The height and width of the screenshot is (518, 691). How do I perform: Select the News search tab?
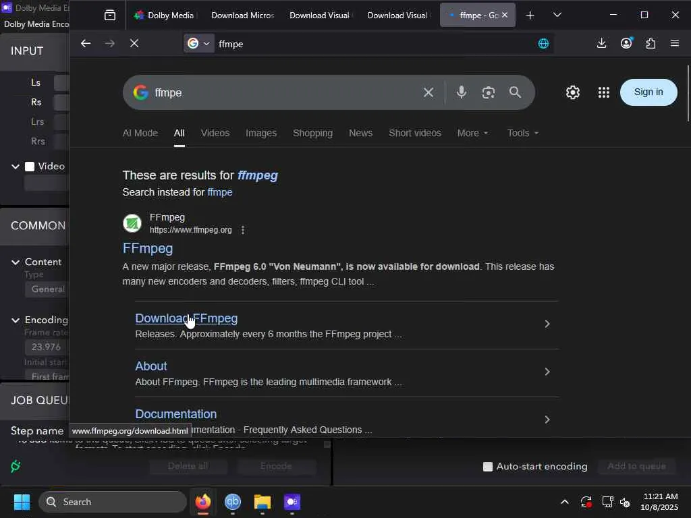click(360, 133)
